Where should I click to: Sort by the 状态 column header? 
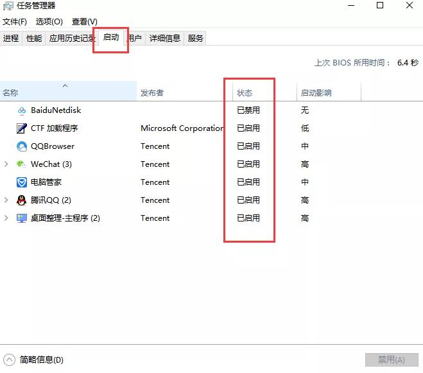[x=264, y=91]
